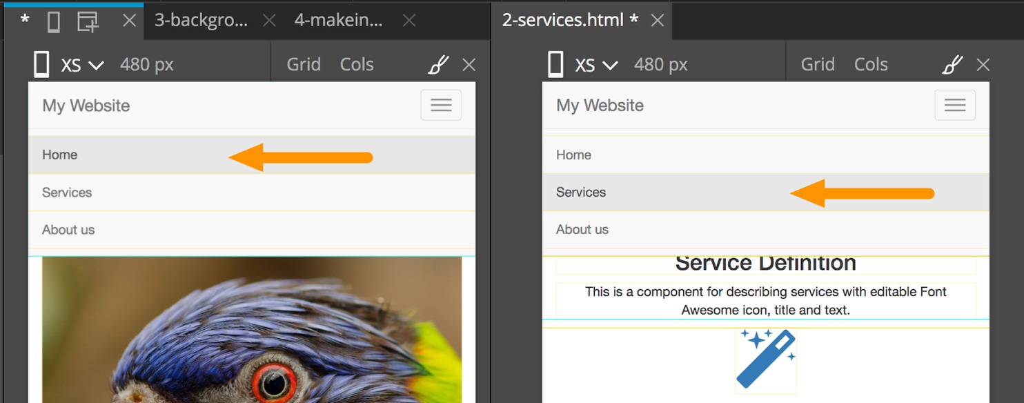The height and width of the screenshot is (403, 1024).
Task: Open the XS size dropdown in the left page view
Action: 82,65
